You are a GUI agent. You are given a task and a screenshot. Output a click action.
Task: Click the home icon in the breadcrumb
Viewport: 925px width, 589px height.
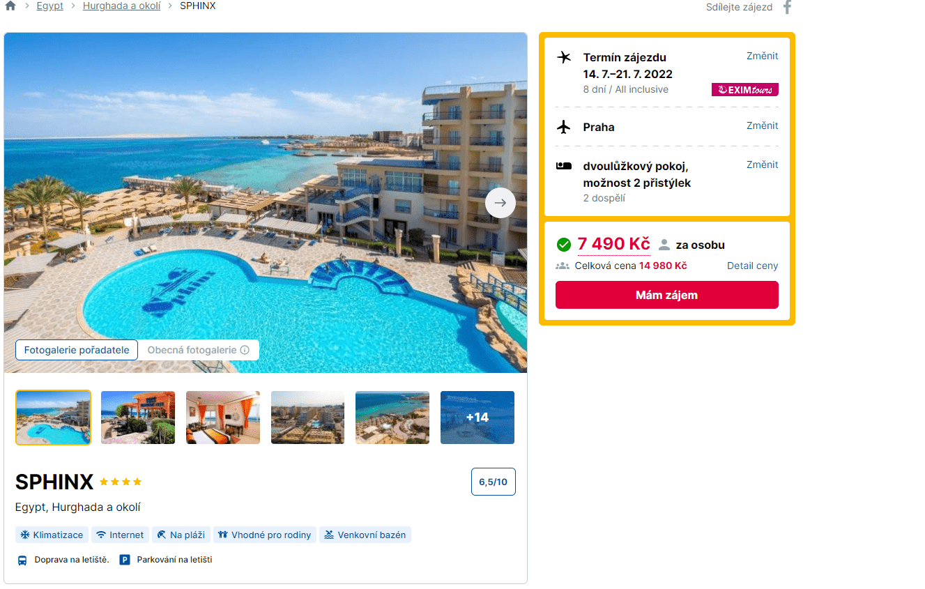click(10, 6)
